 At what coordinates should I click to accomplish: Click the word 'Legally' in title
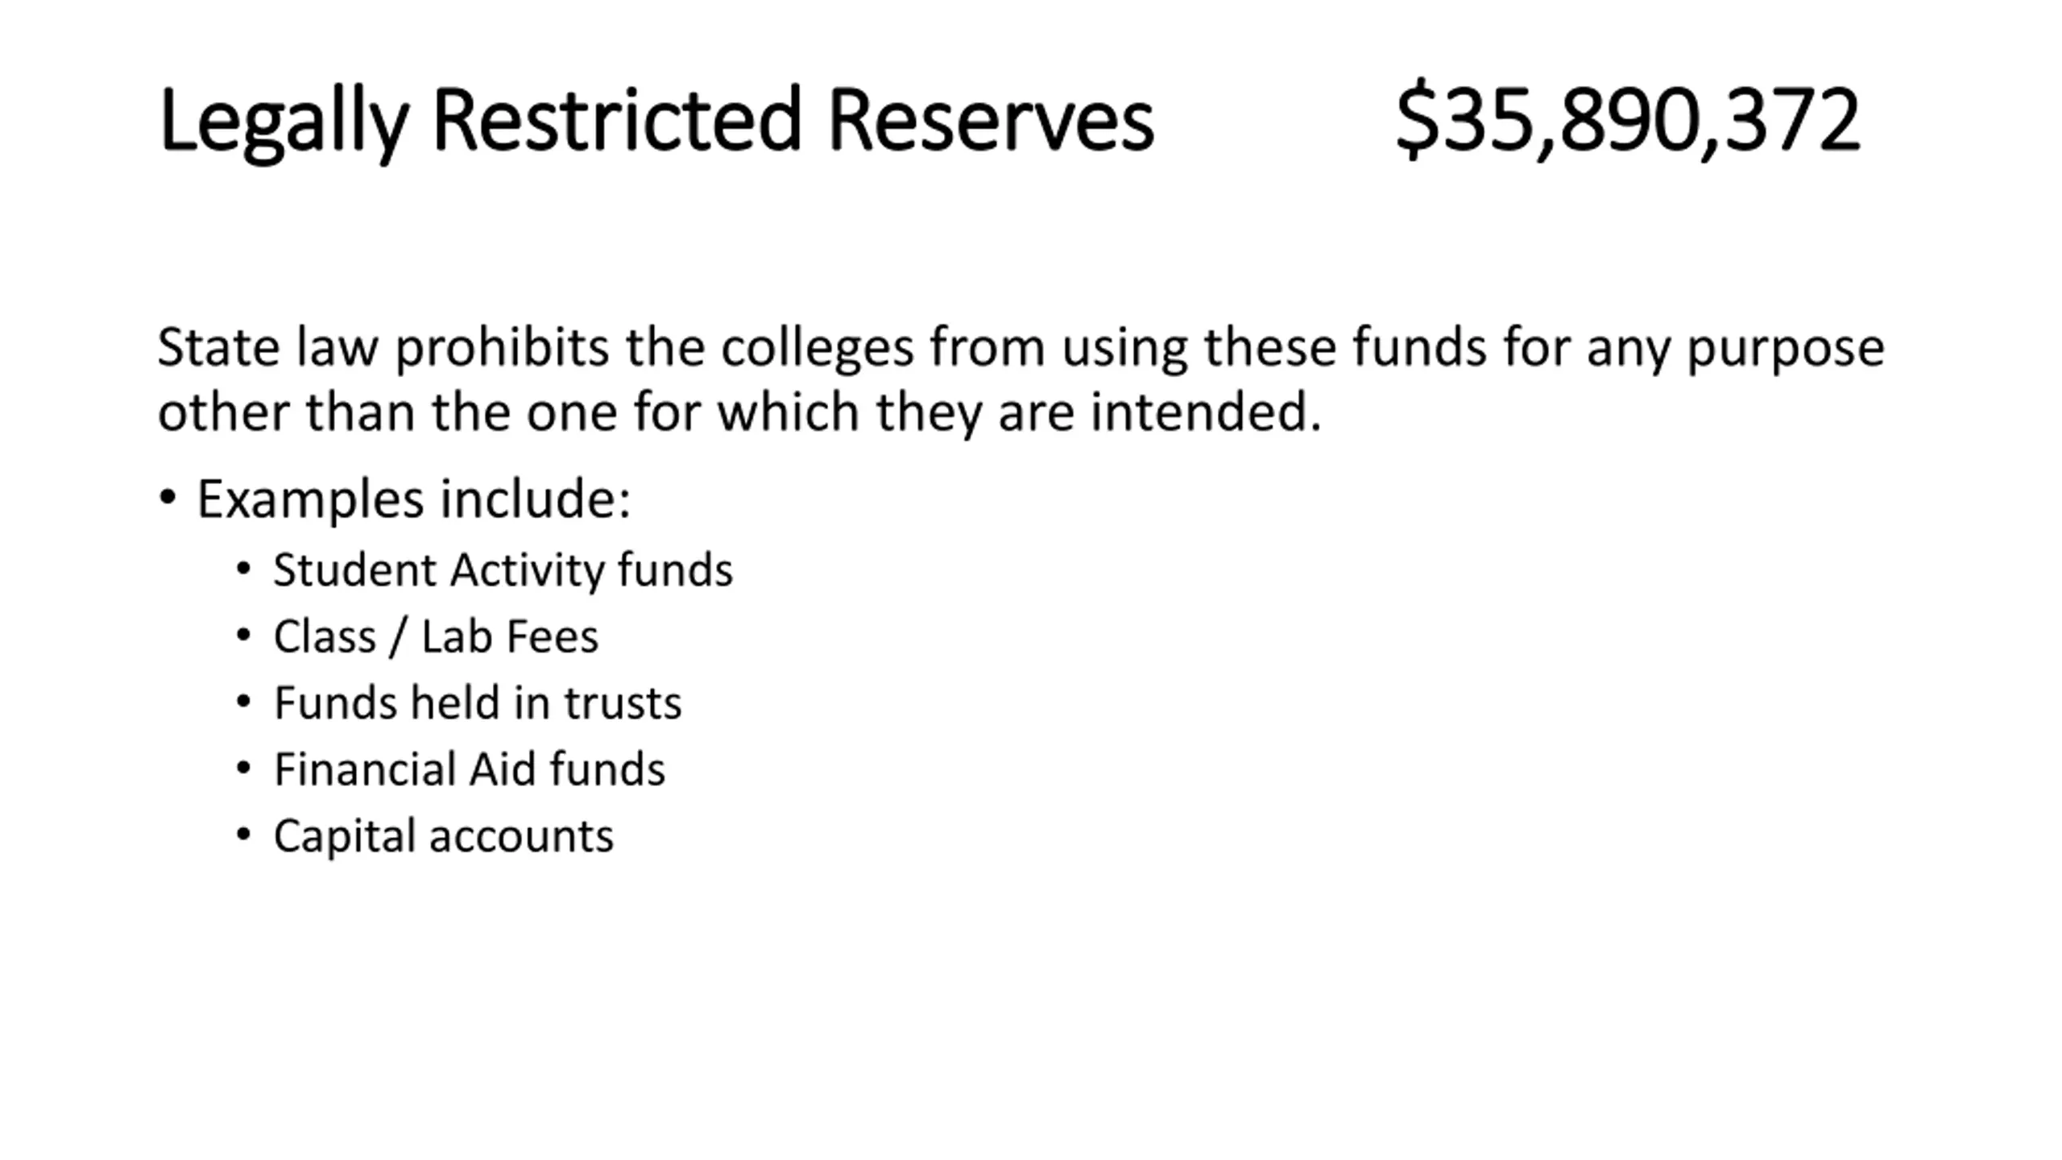284,123
